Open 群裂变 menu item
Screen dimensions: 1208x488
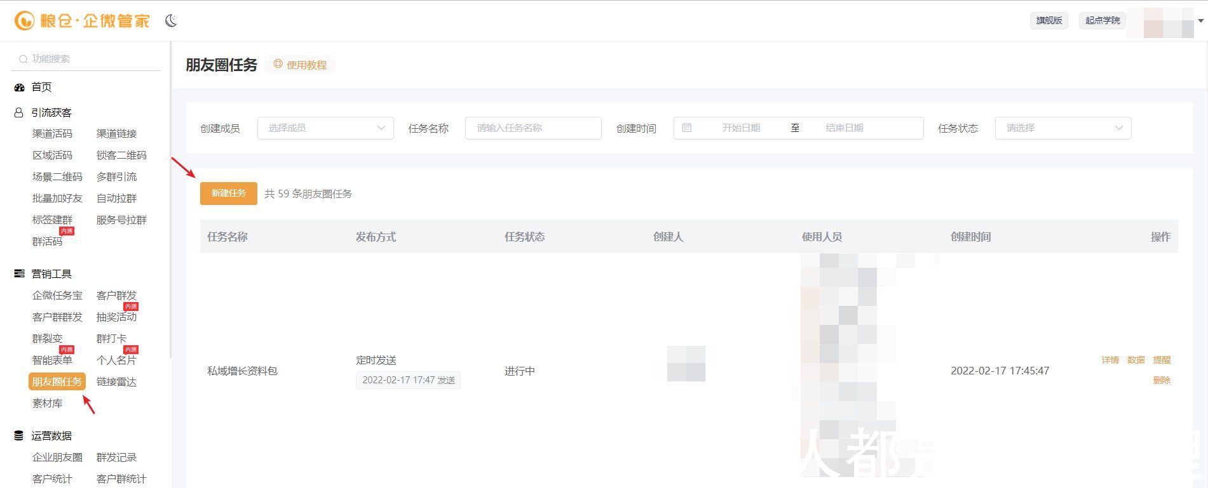(47, 339)
